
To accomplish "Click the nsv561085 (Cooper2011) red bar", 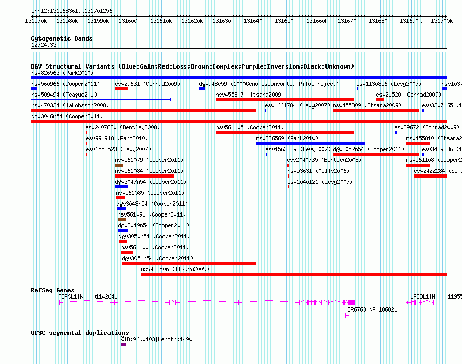I will point(121,198).
